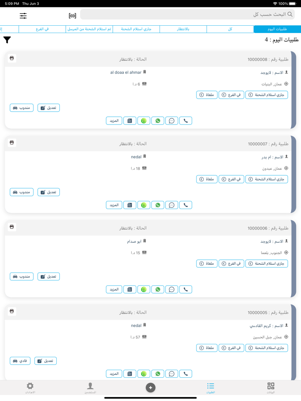Switch to طلبيات اليوم tab
Image resolution: width=301 pixels, height=401 pixels.
(277, 29)
